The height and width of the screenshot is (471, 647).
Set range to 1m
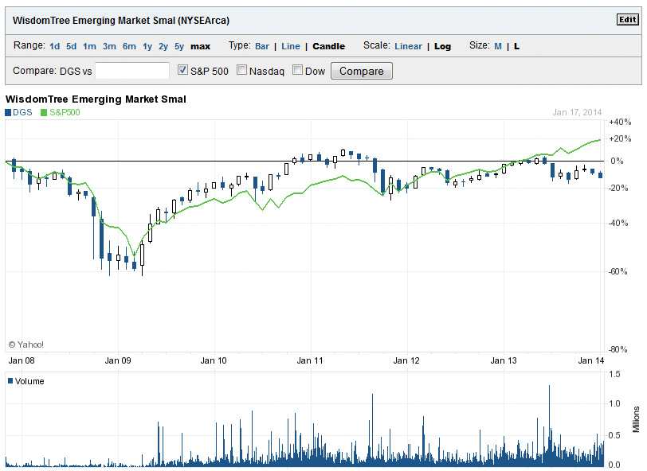tap(89, 46)
